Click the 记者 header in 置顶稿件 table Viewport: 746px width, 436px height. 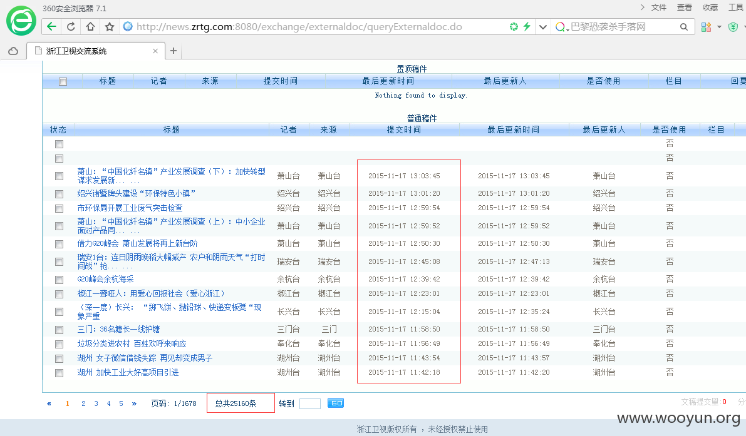point(158,81)
